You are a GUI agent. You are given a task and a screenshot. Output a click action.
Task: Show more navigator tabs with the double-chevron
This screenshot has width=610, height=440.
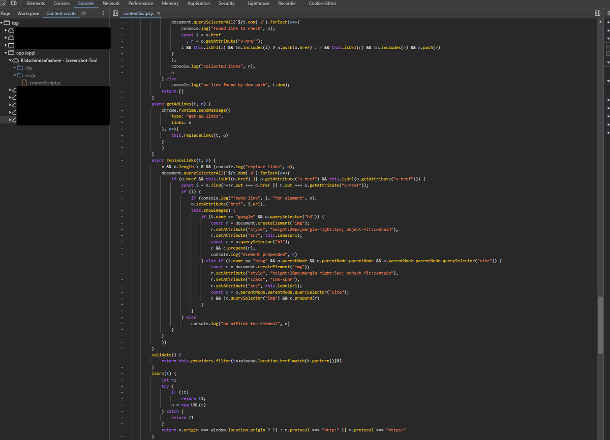(x=84, y=13)
